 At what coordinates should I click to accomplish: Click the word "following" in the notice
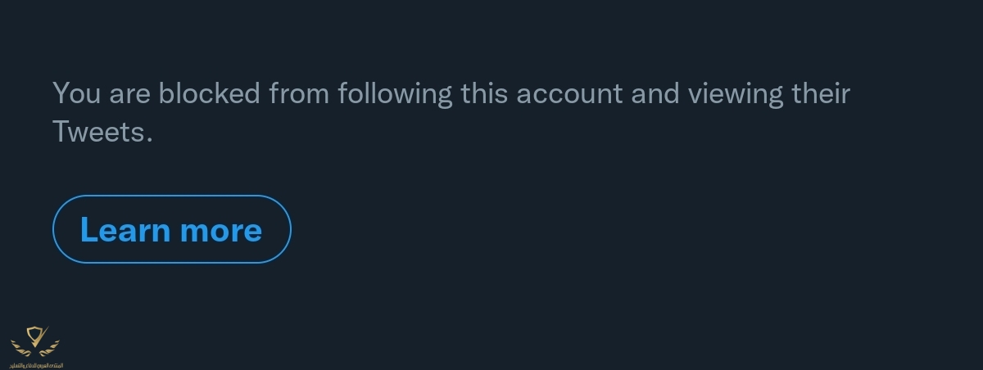pyautogui.click(x=394, y=93)
